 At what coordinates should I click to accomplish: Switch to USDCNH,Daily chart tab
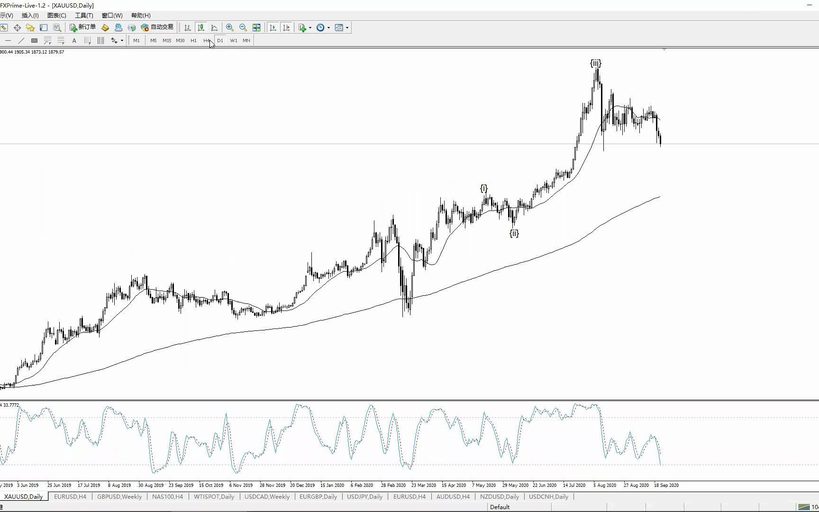coord(548,496)
